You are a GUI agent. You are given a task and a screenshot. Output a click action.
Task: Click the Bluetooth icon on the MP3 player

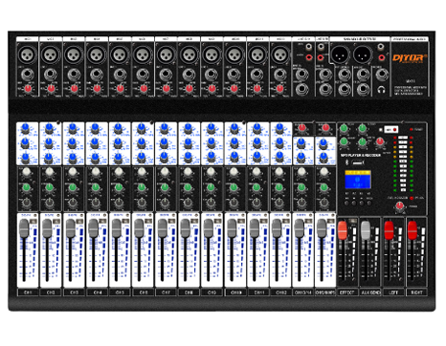coord(347,162)
